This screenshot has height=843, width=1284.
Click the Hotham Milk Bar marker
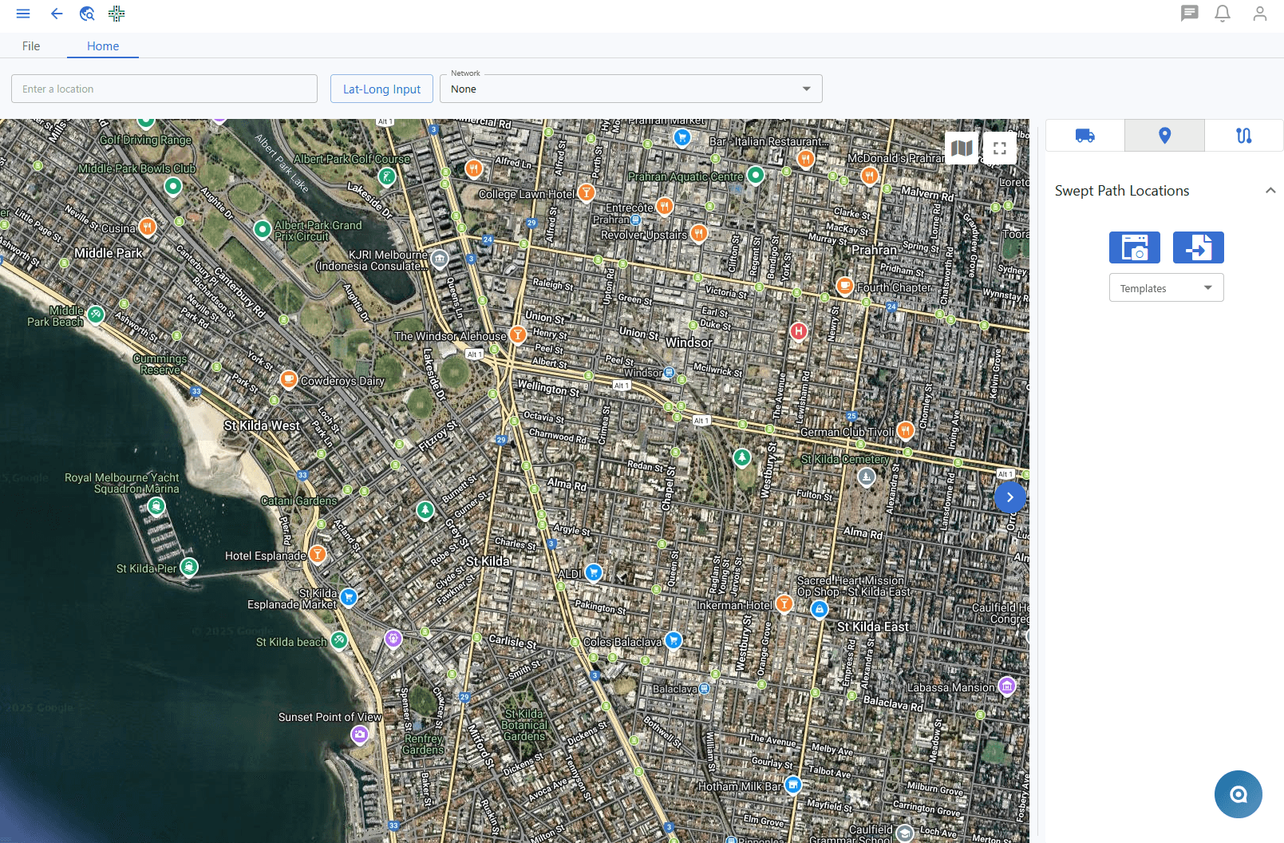pyautogui.click(x=793, y=786)
